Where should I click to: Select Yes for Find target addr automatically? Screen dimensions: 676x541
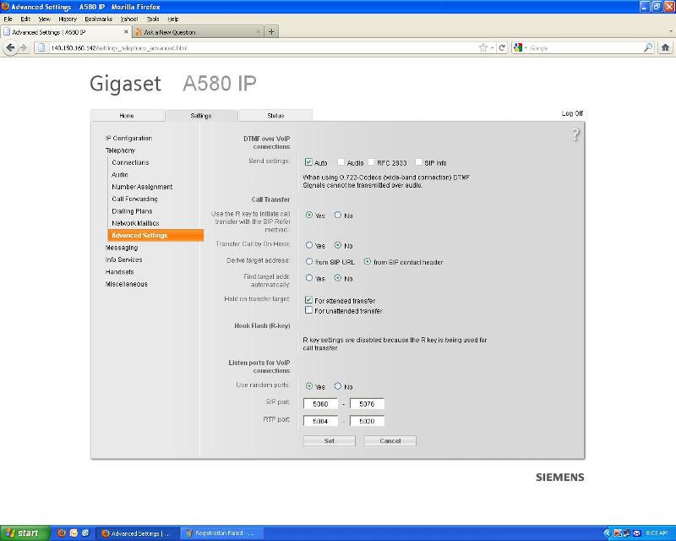pyautogui.click(x=308, y=278)
